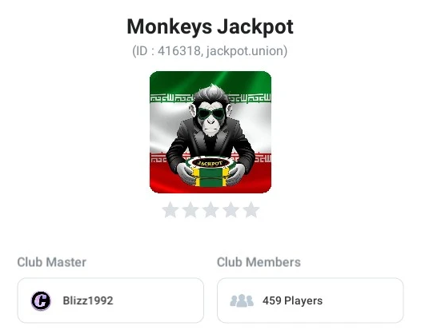Click the Monkeys Jackpot title

(x=210, y=26)
